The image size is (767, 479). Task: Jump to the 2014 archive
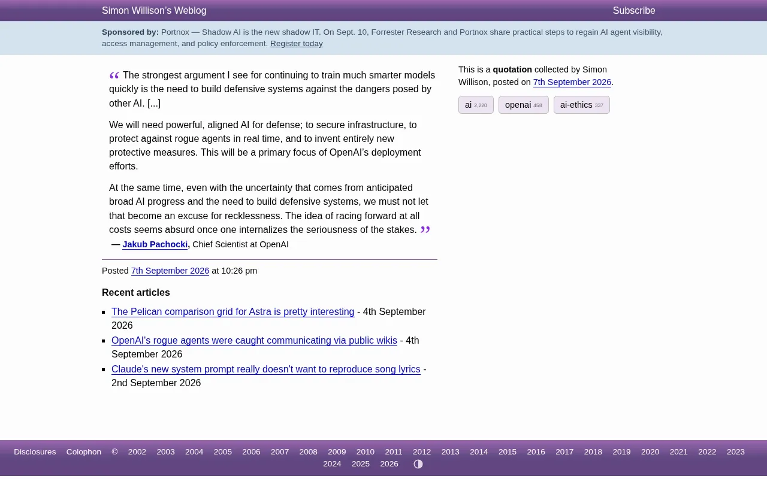click(x=479, y=452)
